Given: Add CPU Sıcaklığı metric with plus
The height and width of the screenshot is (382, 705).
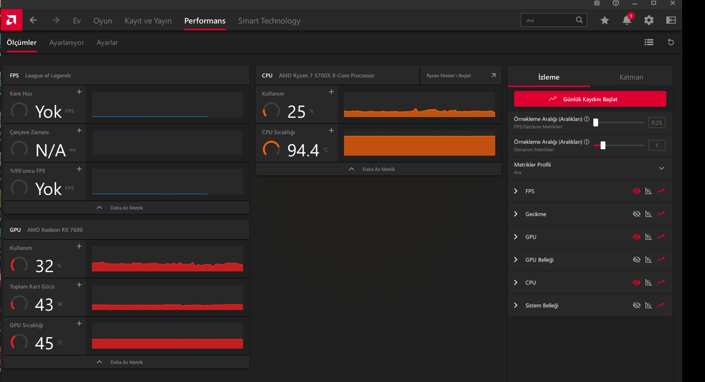Looking at the screenshot, I should click(331, 130).
